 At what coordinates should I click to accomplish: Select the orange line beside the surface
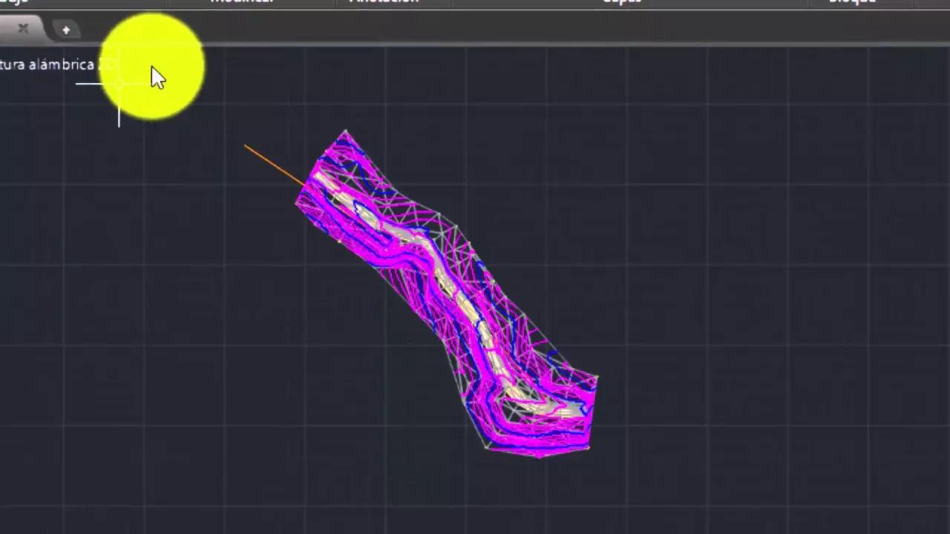tap(274, 165)
